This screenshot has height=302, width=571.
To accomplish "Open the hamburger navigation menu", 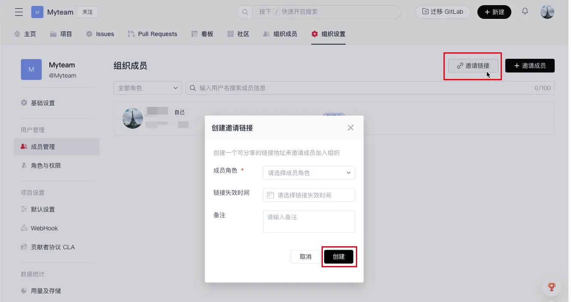I will click(19, 12).
